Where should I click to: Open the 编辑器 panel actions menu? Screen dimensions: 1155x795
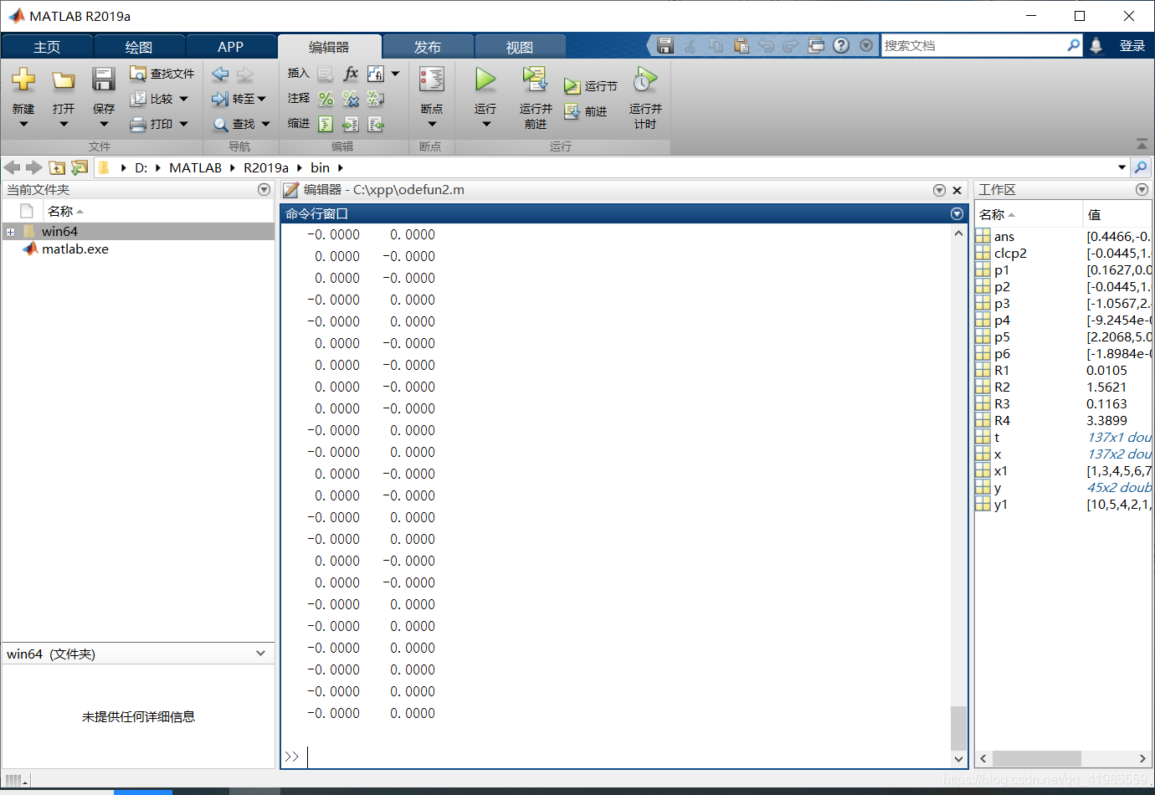pyautogui.click(x=939, y=190)
